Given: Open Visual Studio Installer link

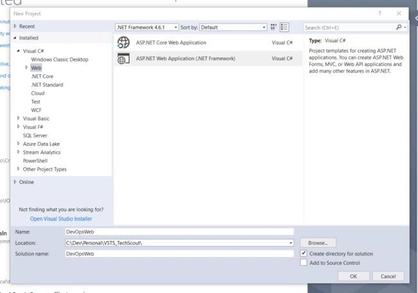Looking at the screenshot, I should point(61,219).
